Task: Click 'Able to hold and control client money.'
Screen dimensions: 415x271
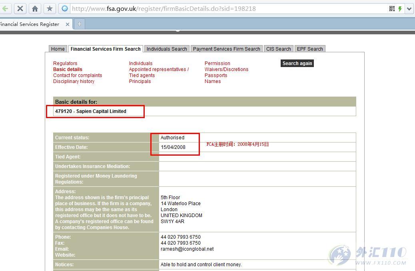Action: pos(201,264)
